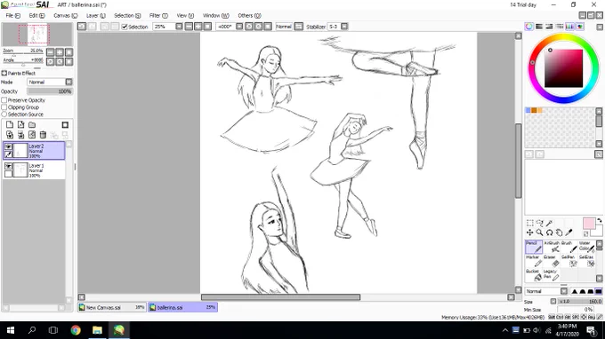Select the hand pan tool
Screen dimensions: 605x339
point(559,233)
